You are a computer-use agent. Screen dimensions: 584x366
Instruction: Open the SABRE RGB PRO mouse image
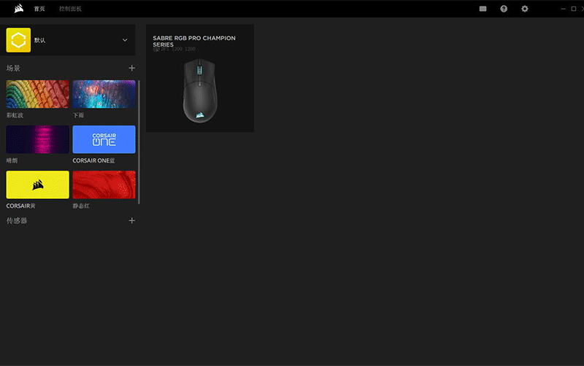pyautogui.click(x=200, y=91)
